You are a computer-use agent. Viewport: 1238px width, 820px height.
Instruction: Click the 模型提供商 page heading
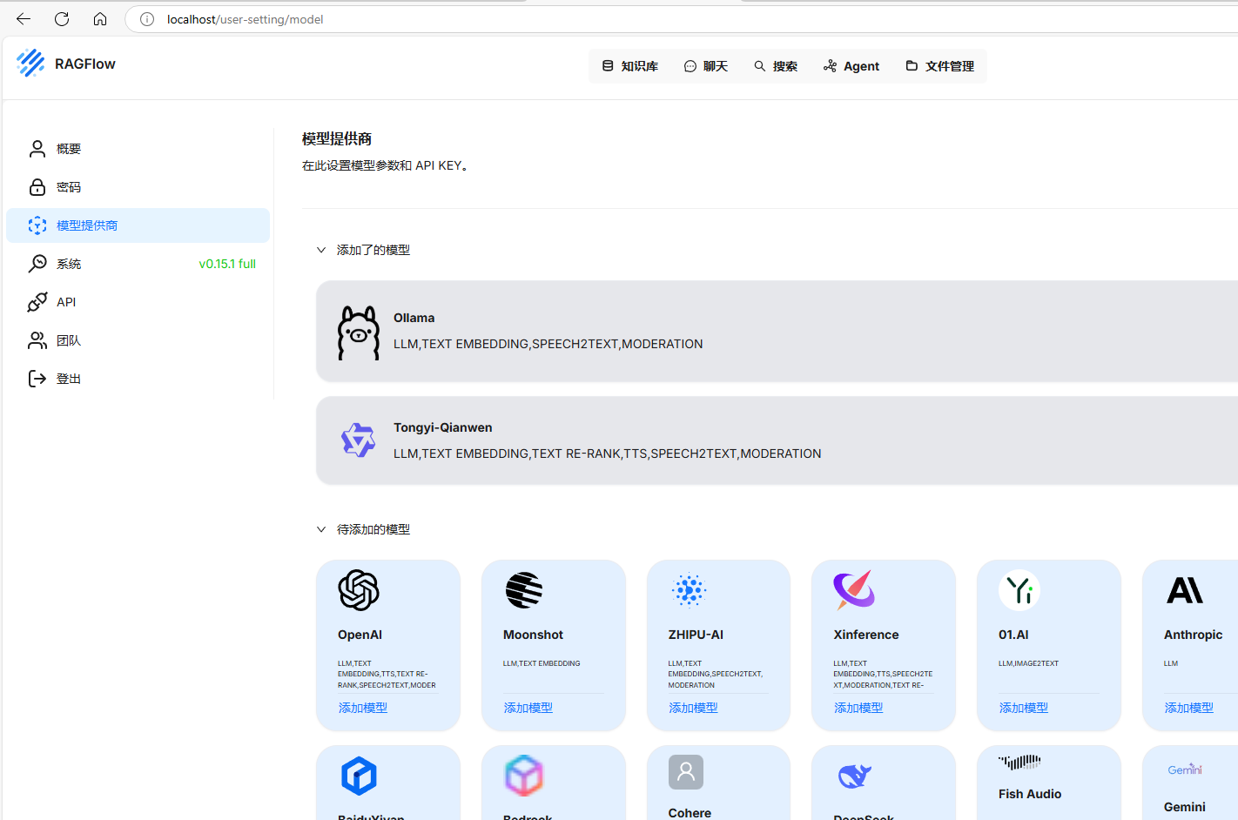[x=337, y=138]
